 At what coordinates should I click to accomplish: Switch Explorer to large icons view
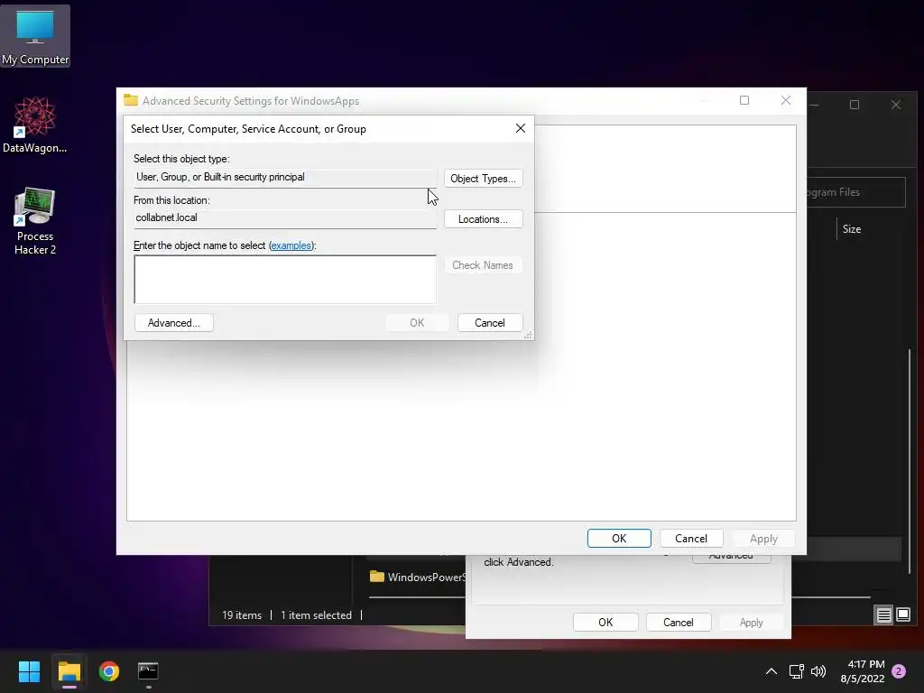click(x=903, y=615)
